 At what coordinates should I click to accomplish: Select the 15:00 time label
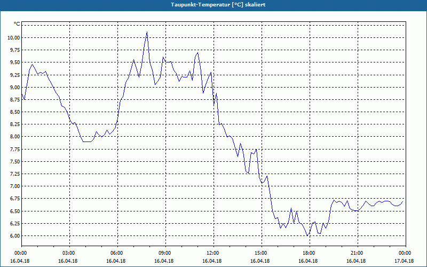click(262, 253)
